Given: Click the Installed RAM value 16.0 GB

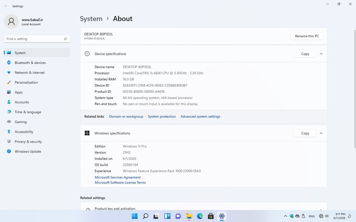Looking at the screenshot, I should 128,79.
